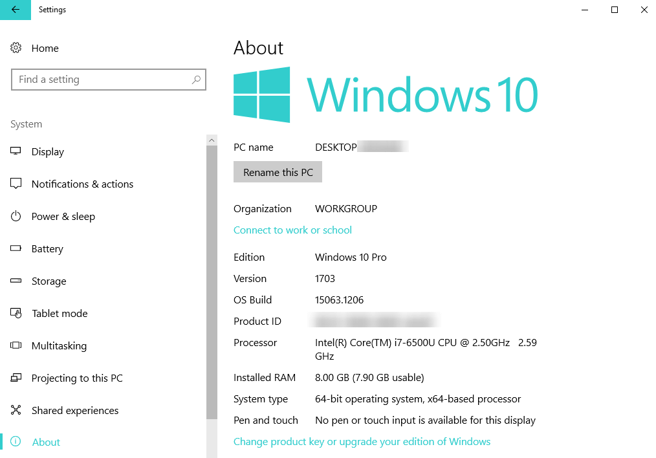Open Multitasking settings
The width and height of the screenshot is (656, 458).
[59, 346]
